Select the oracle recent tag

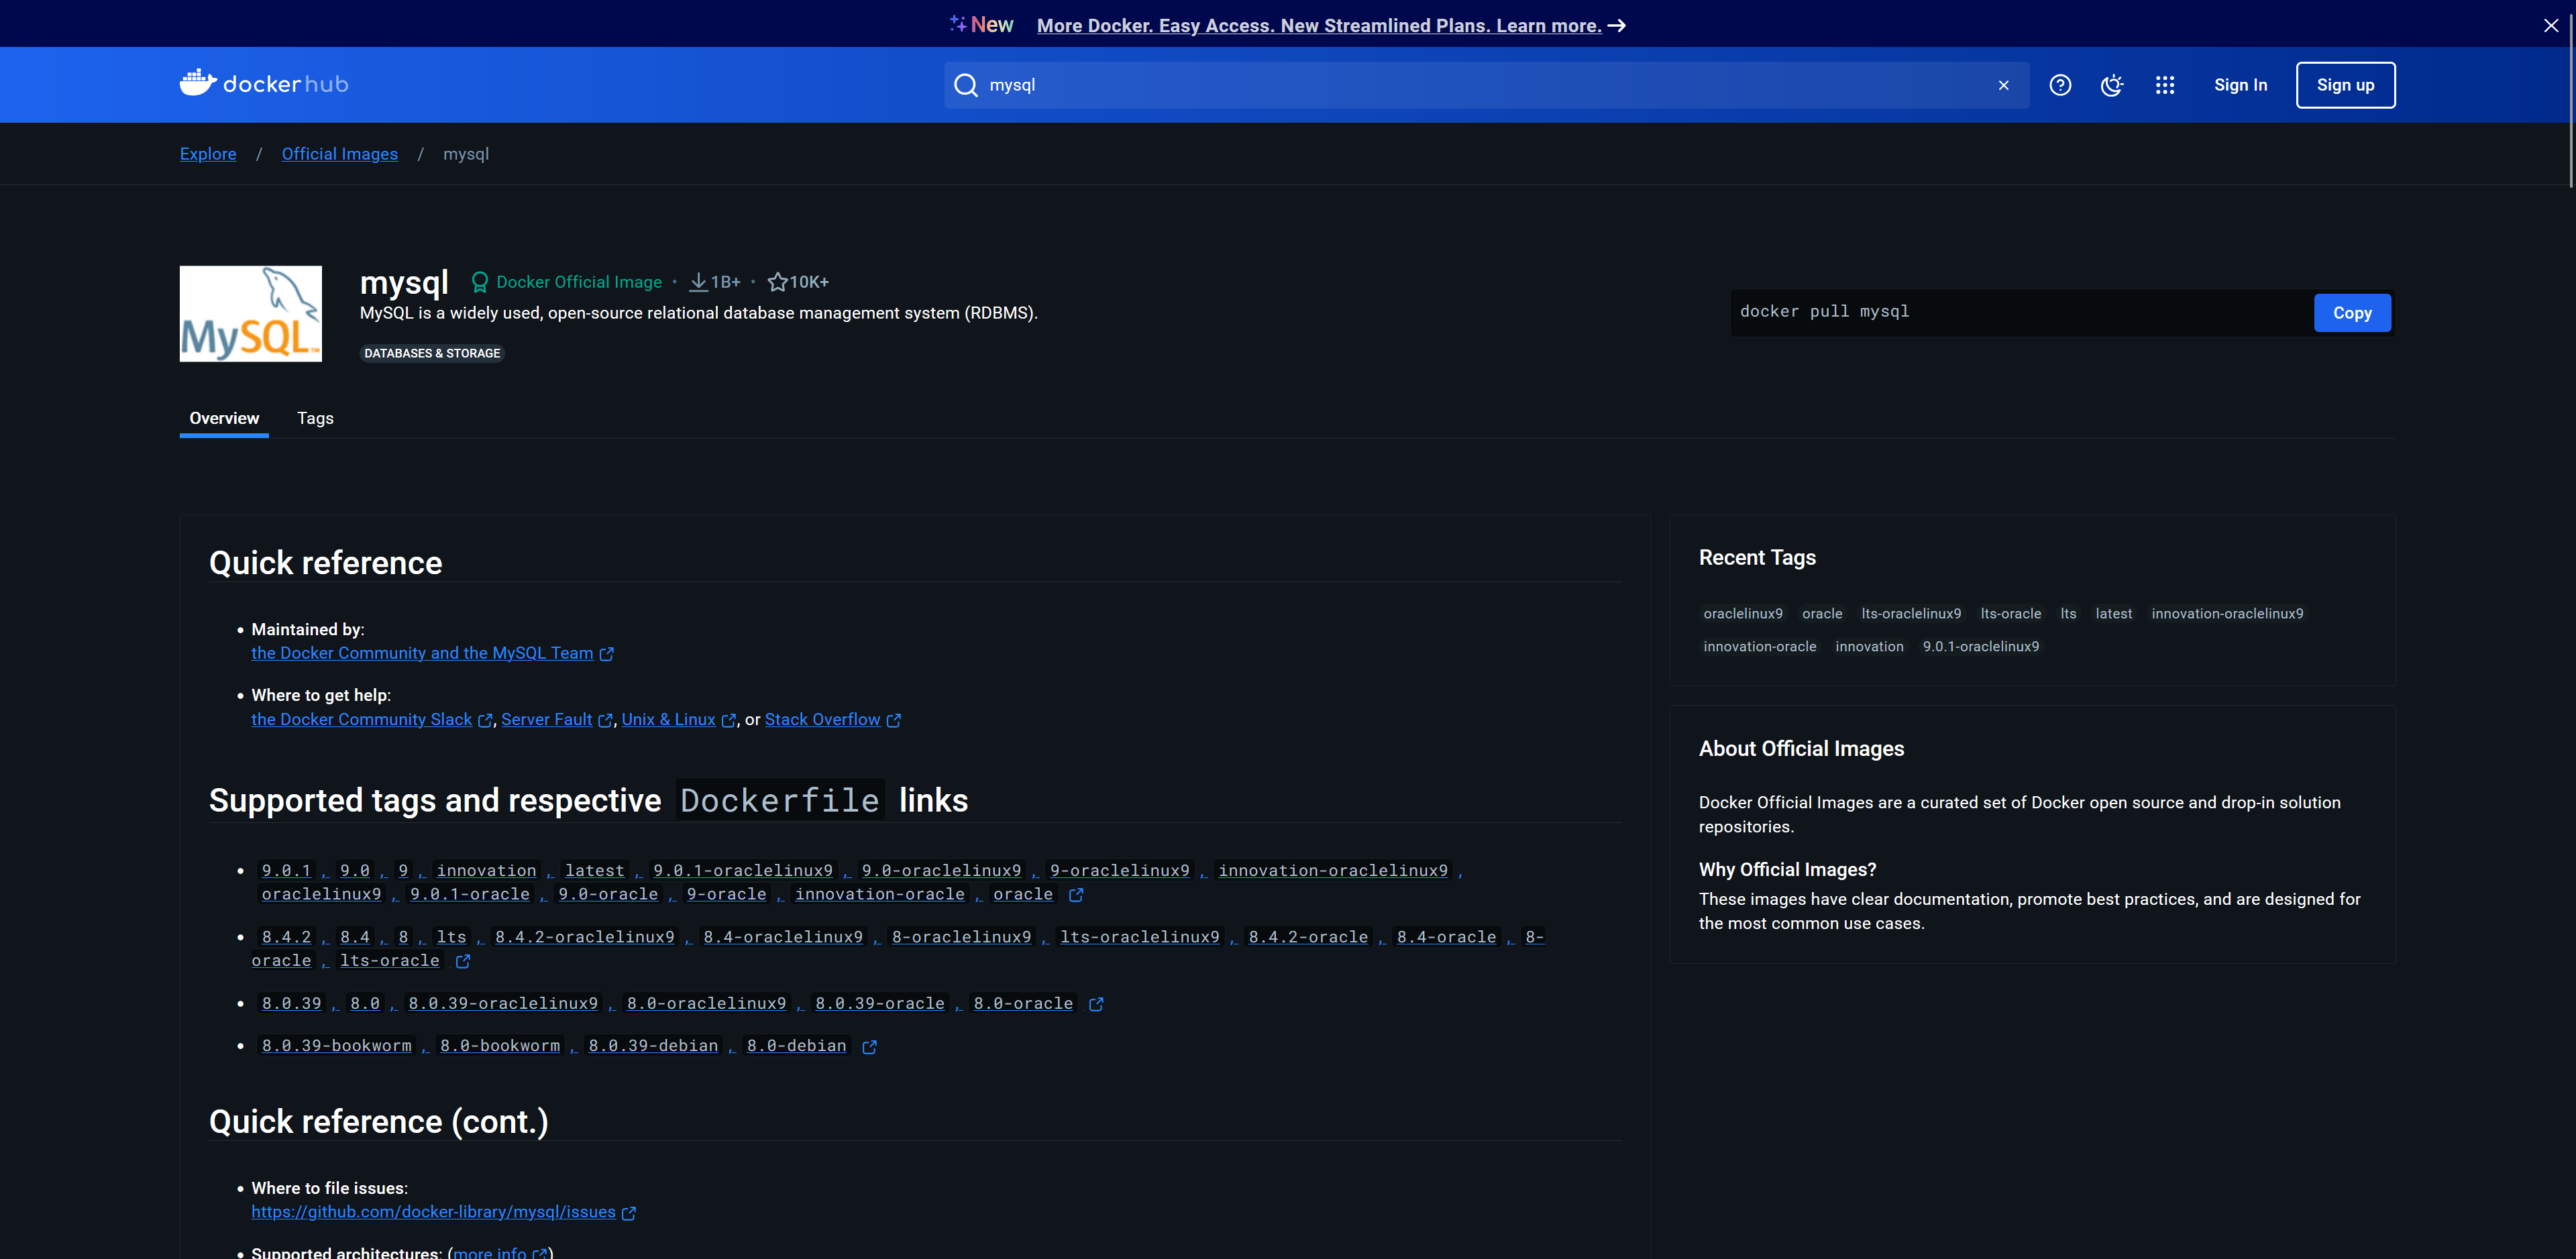1822,614
